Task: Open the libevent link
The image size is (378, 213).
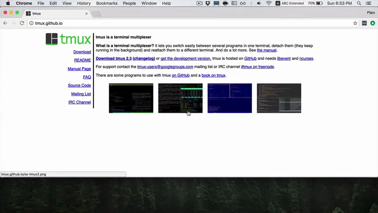Action: pyautogui.click(x=283, y=59)
